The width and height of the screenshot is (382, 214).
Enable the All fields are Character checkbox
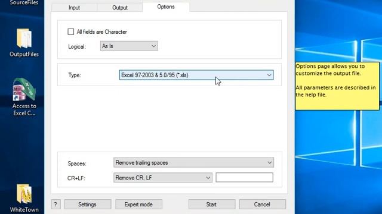(70, 32)
